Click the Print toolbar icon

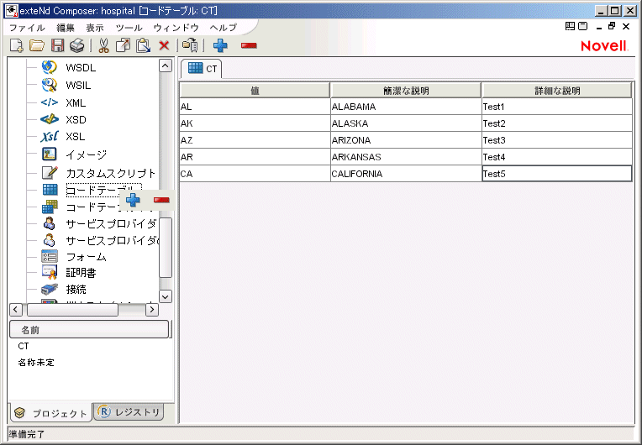77,45
